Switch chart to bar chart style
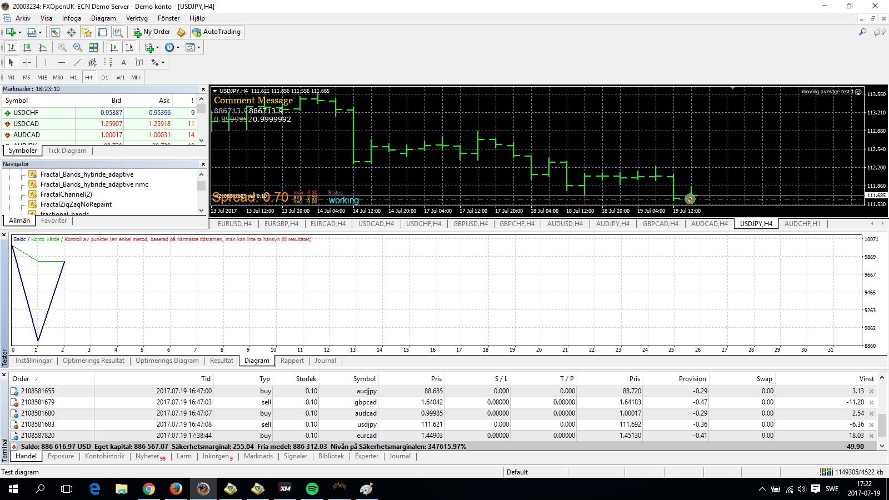 pyautogui.click(x=12, y=47)
